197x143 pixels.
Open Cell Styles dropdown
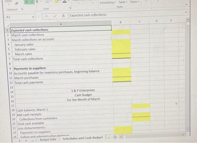pyautogui.click(x=135, y=2)
